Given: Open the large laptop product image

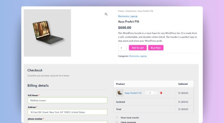Looking at the screenshot, I should pyautogui.click(x=47, y=33).
